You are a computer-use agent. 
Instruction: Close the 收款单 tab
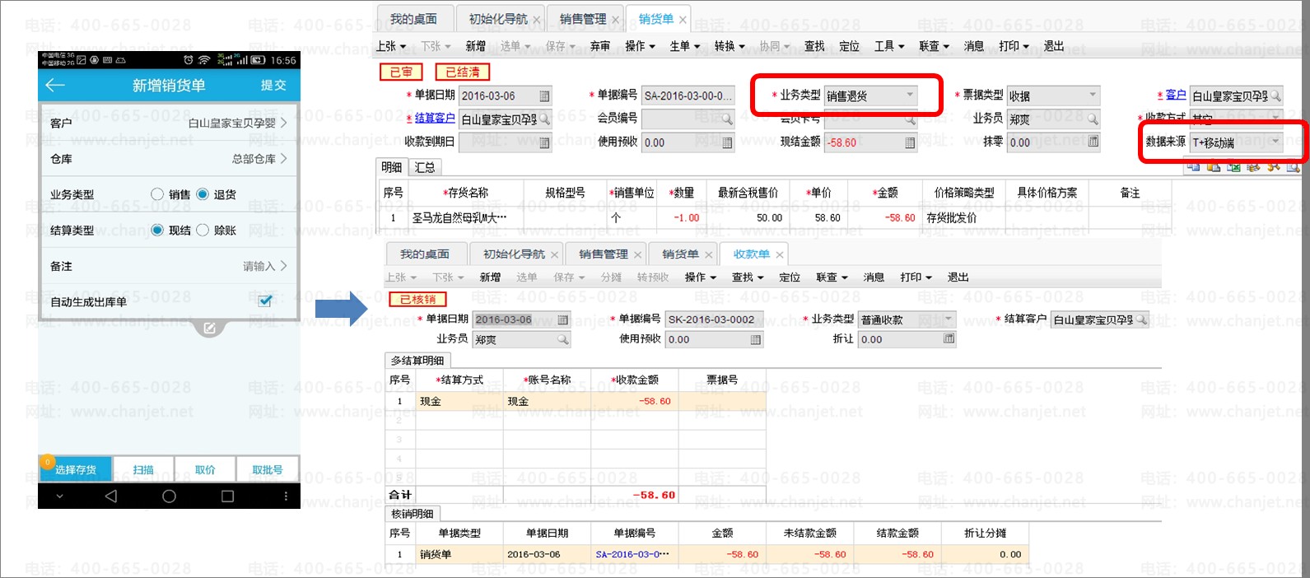coord(779,254)
